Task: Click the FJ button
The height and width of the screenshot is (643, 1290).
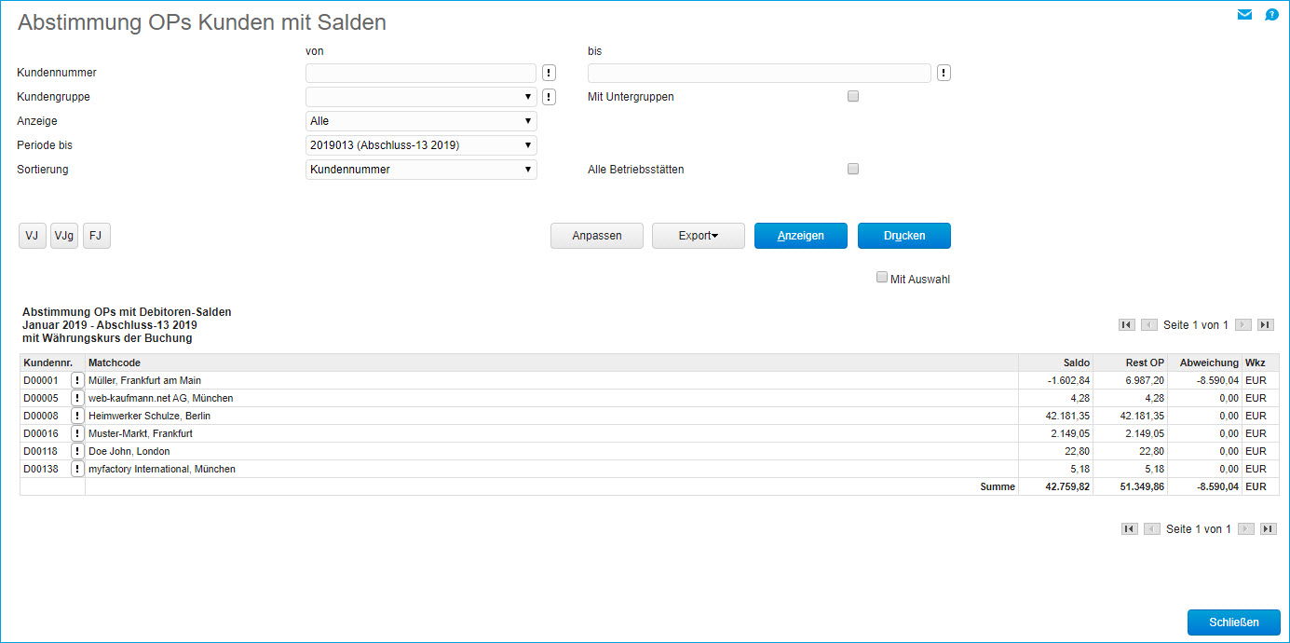Action: click(x=97, y=236)
